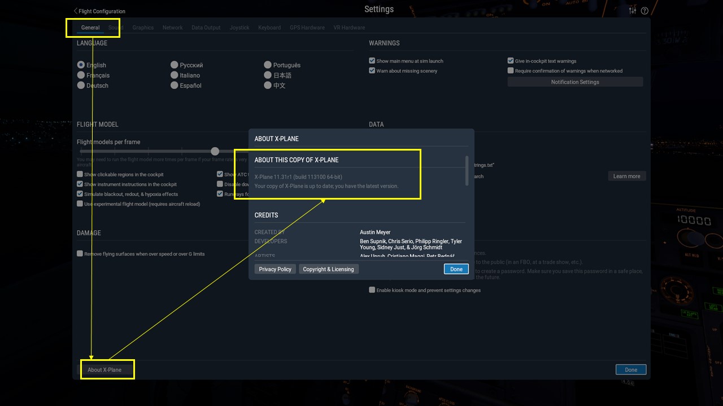This screenshot has height=406, width=723.
Task: Open the GPS Hardware tab
Action: tap(307, 28)
